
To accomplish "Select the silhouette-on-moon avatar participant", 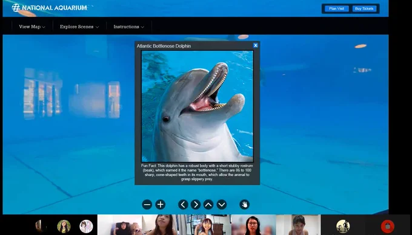I will (343, 227).
